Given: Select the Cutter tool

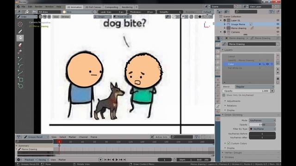Looking at the screenshot, I should click(20, 52).
